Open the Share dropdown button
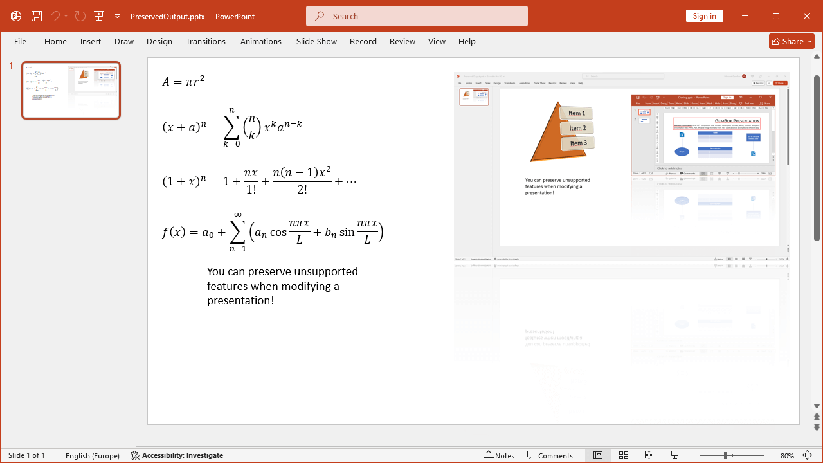 (x=791, y=41)
